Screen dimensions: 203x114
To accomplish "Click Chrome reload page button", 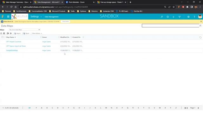I will coord(11,7).
